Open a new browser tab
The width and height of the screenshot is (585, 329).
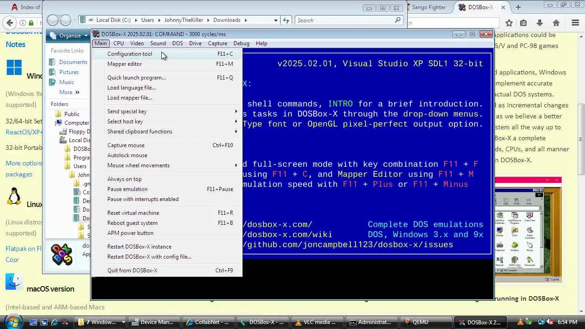click(x=518, y=7)
